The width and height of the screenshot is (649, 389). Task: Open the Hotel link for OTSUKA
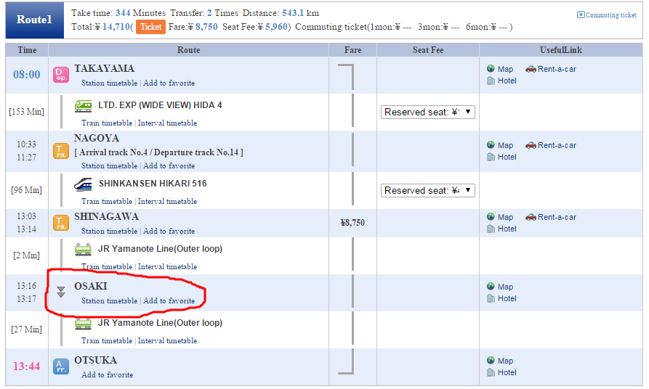(x=507, y=372)
